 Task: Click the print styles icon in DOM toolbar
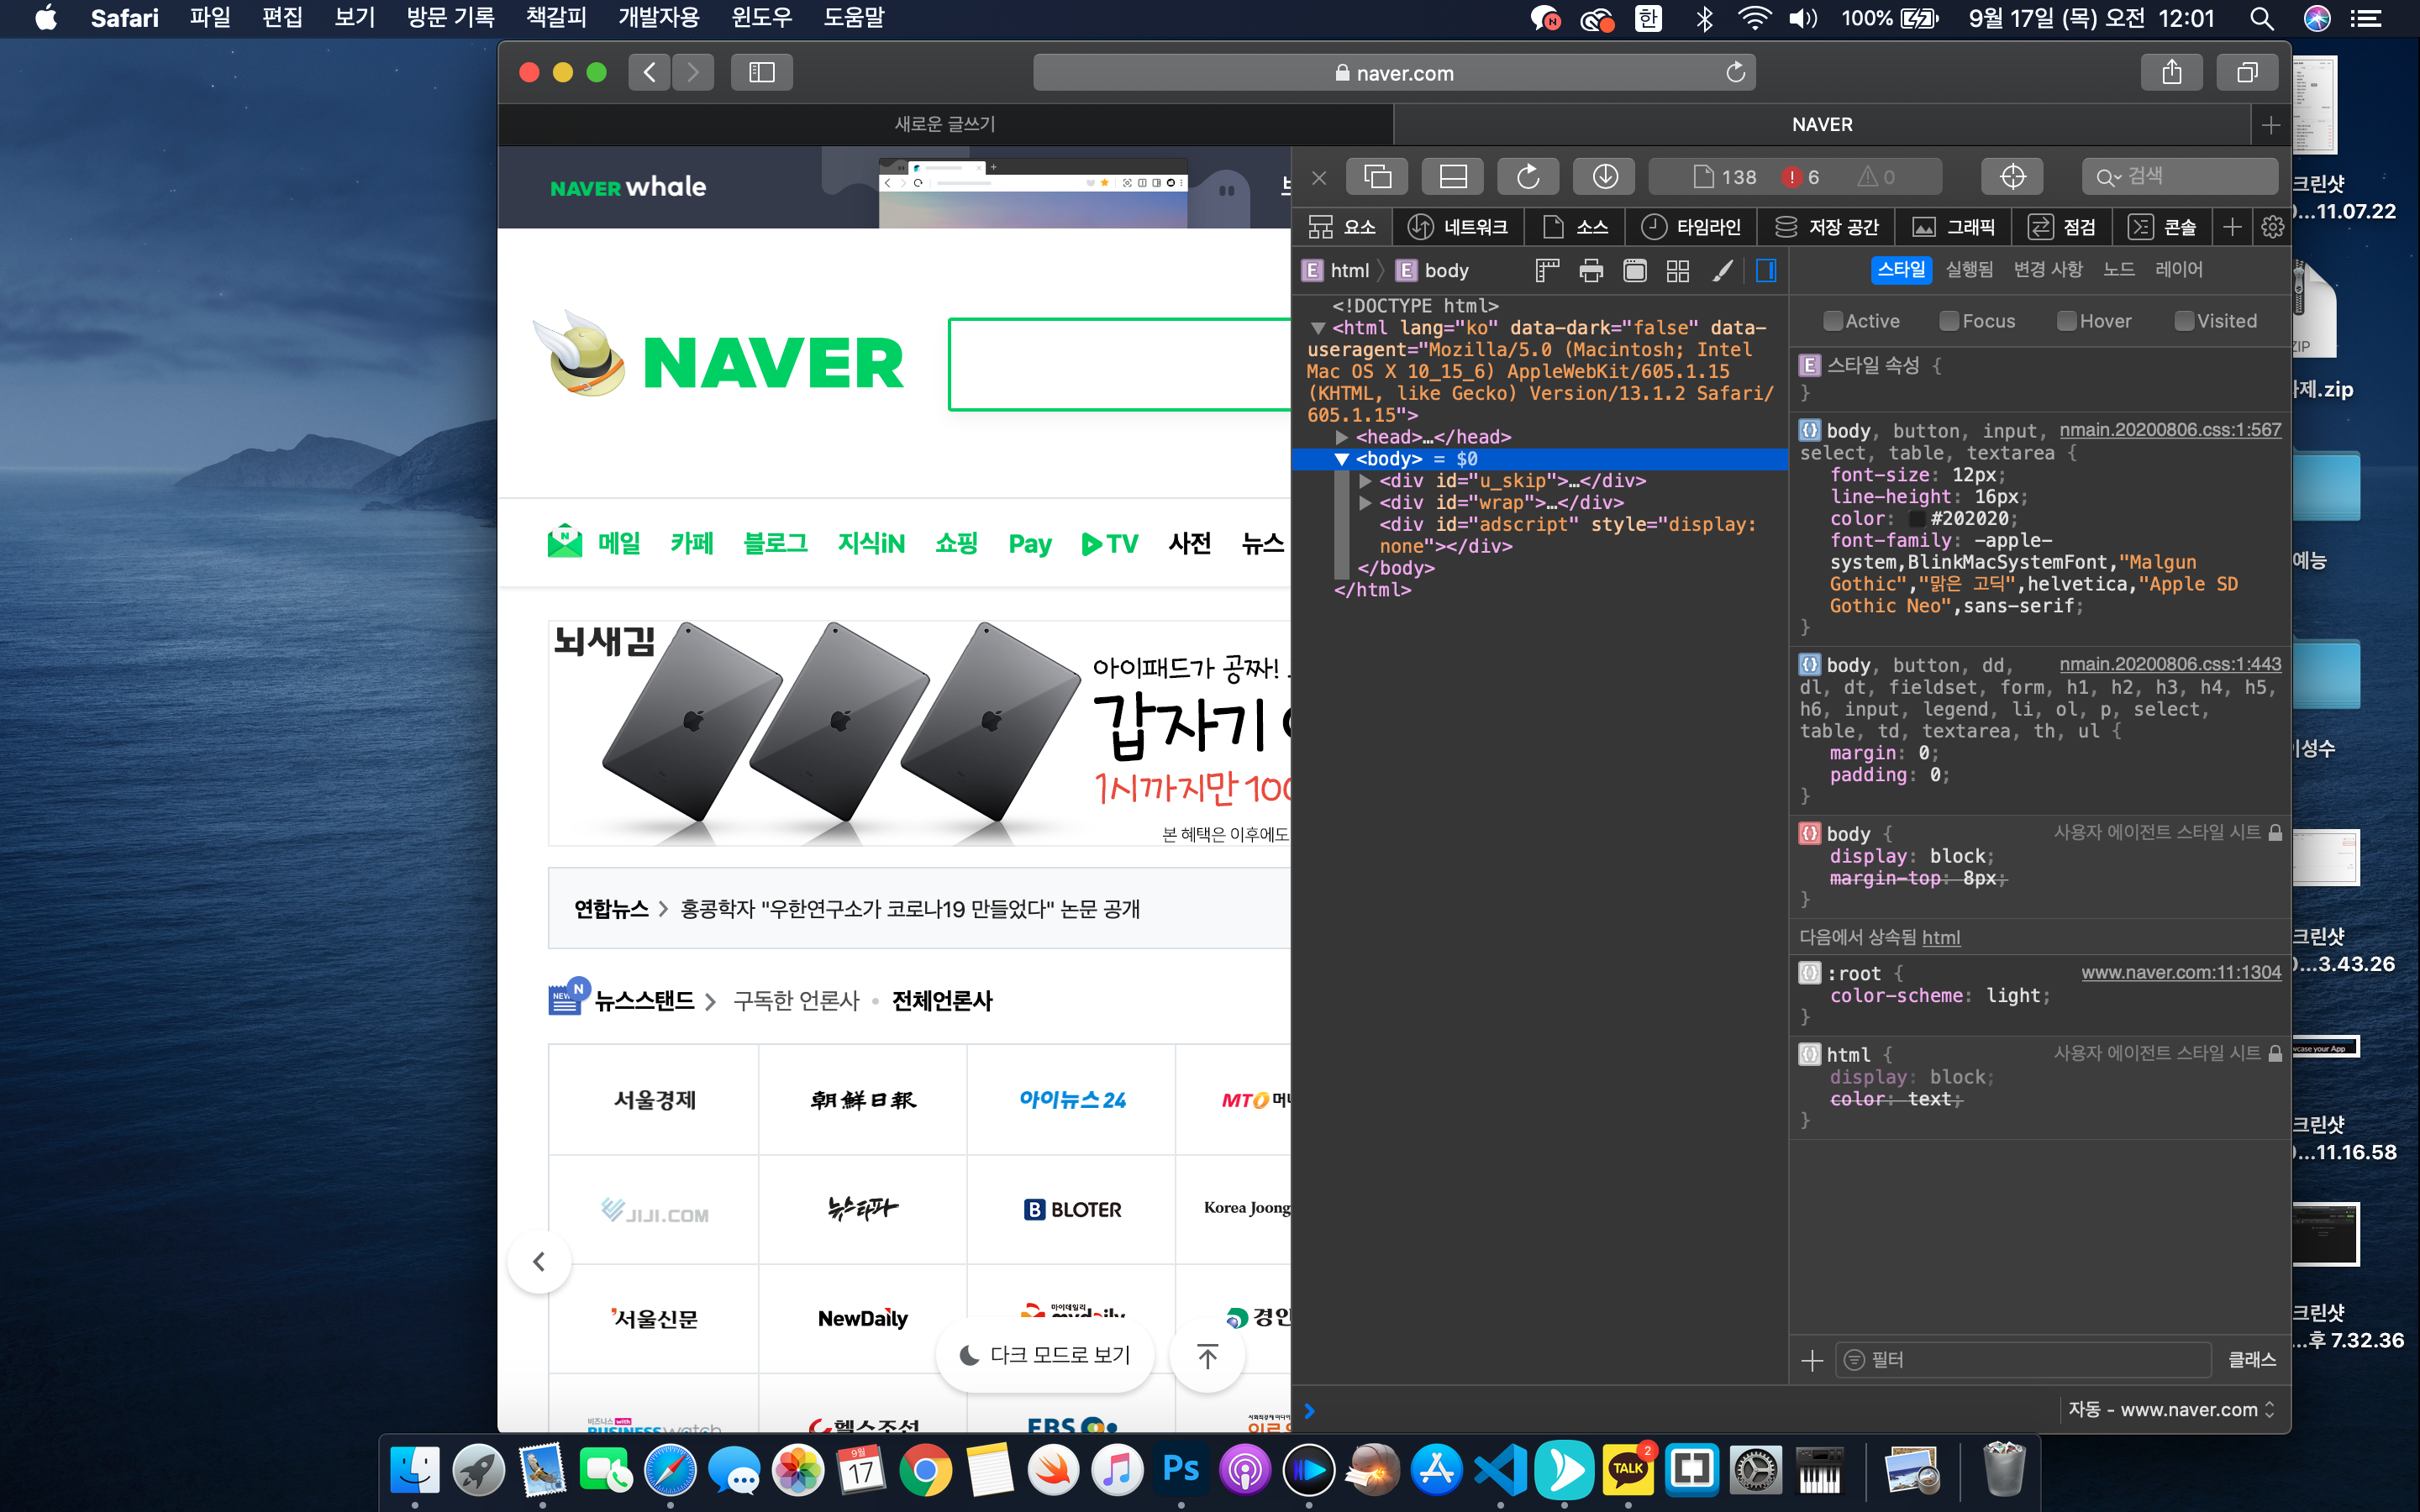click(1590, 270)
